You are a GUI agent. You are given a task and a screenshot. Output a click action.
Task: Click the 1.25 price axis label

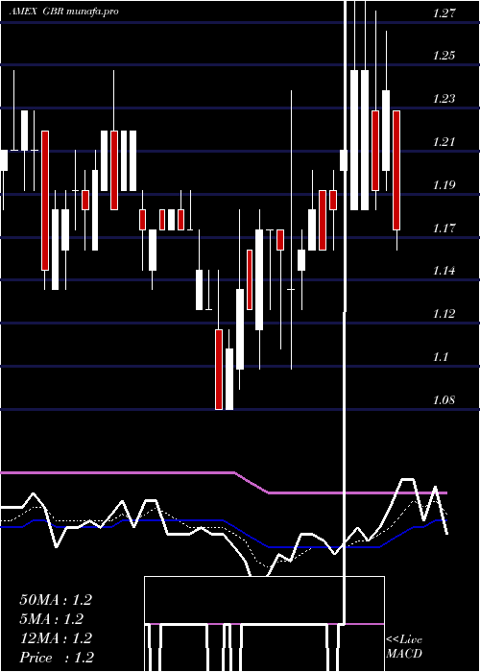coord(444,56)
